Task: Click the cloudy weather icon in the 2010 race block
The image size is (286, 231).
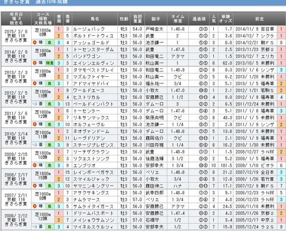Action: pyautogui.click(x=35, y=145)
